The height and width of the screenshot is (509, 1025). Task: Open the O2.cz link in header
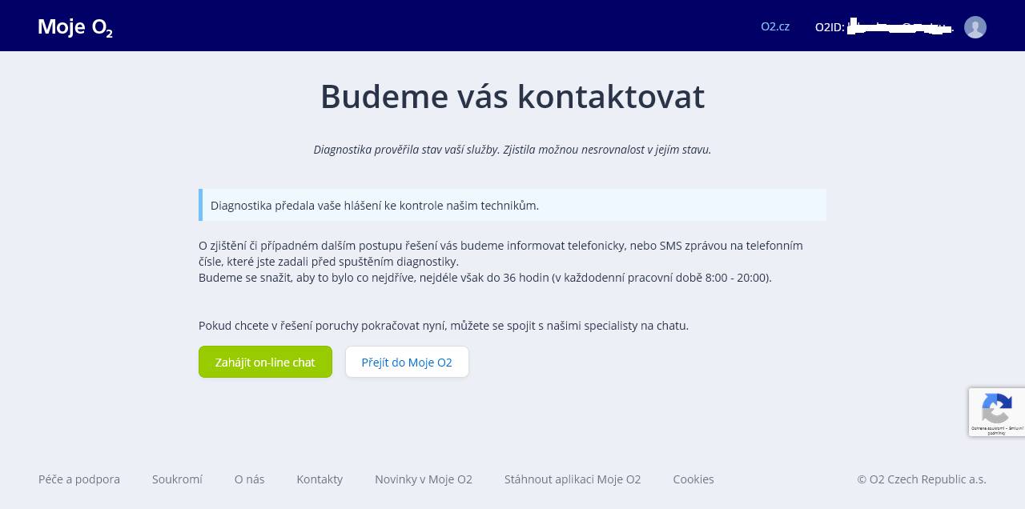point(774,26)
